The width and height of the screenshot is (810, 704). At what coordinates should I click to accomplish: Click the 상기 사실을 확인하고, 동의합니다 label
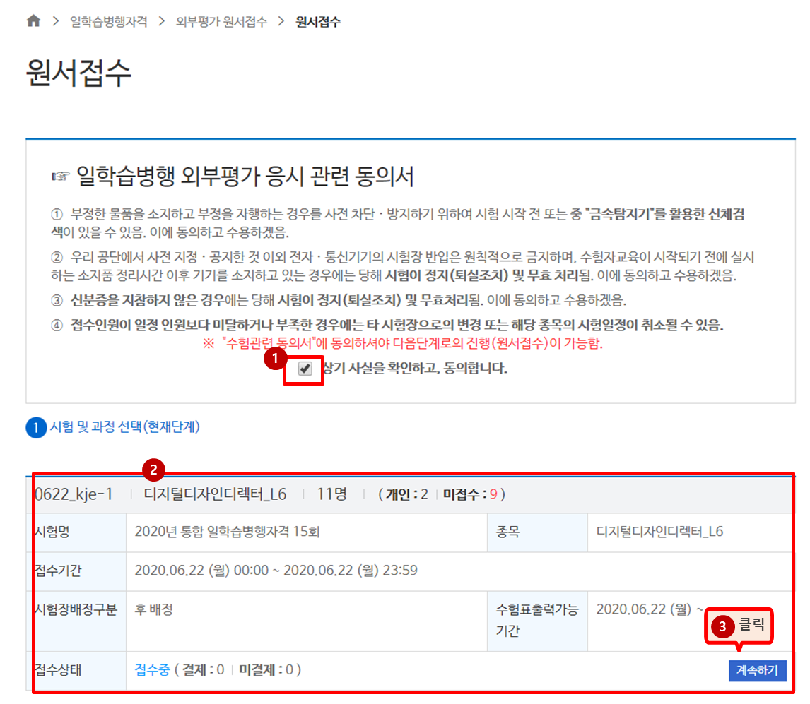pos(415,368)
